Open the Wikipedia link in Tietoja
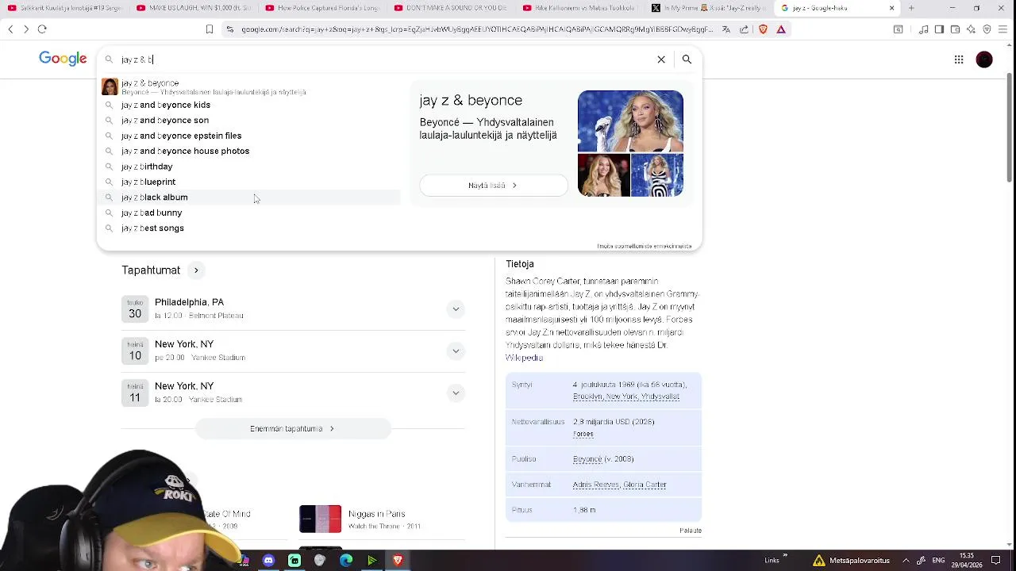Viewport: 1016px width, 571px height. [x=524, y=358]
